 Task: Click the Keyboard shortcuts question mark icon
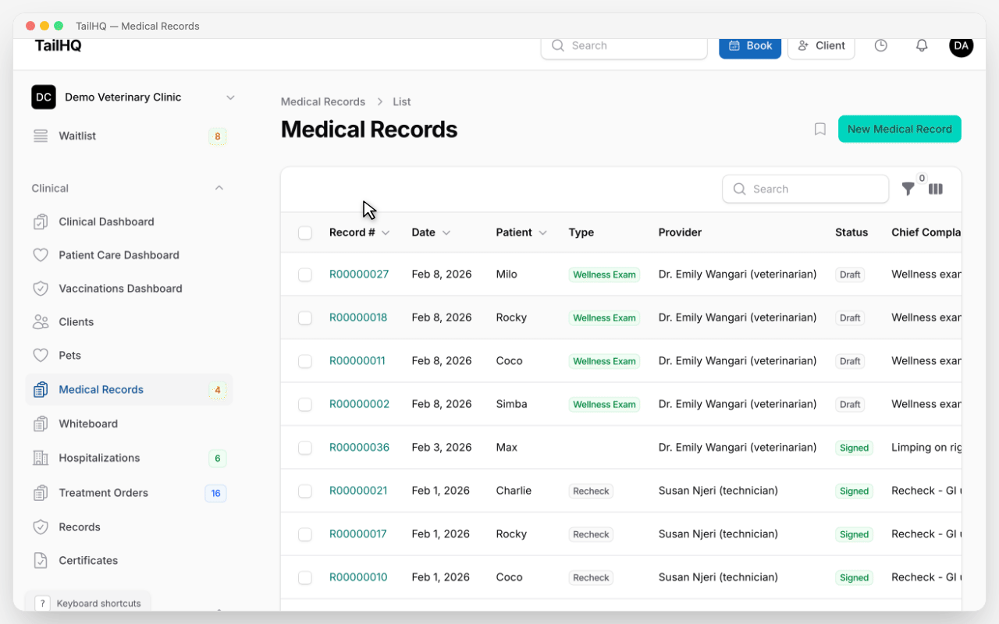coord(42,603)
